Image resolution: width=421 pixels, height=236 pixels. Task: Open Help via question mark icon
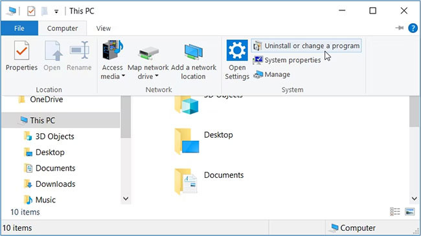click(413, 28)
